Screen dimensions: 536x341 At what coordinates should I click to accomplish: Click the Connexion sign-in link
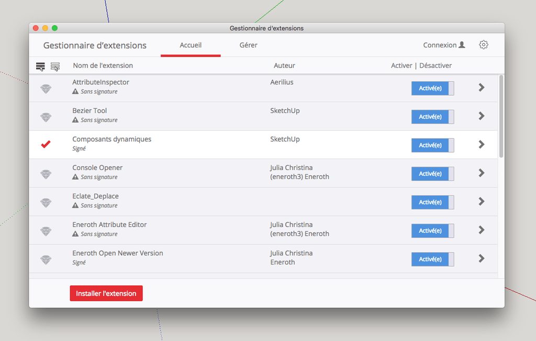pyautogui.click(x=440, y=45)
